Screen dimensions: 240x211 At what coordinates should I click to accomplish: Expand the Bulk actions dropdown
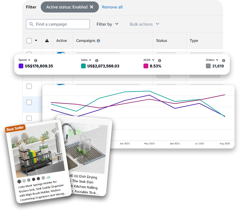coord(144,24)
